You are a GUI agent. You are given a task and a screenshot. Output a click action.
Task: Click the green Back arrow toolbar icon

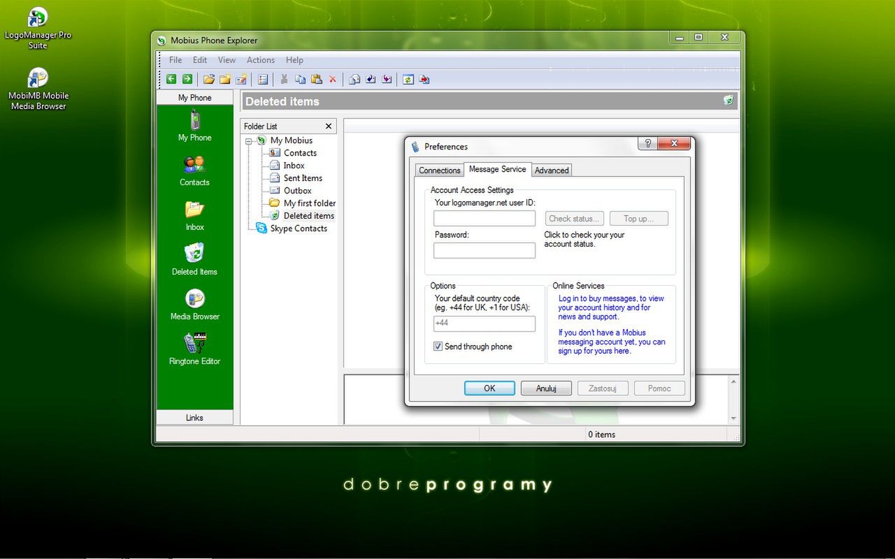click(x=171, y=79)
